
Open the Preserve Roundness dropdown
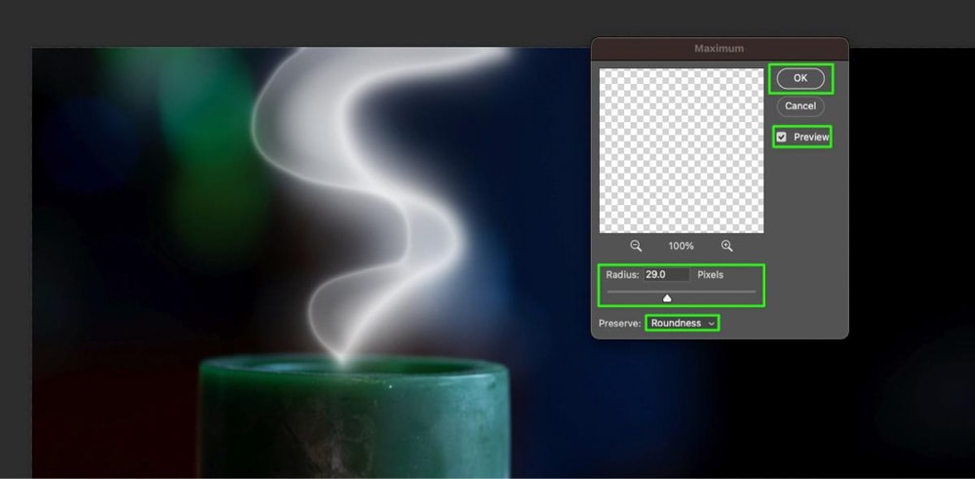coord(682,323)
